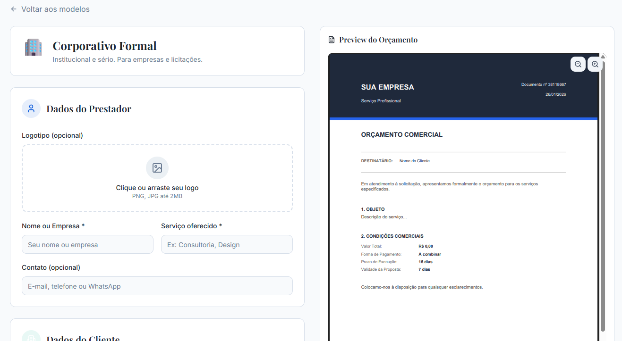Viewport: 622px width, 341px height.
Task: Click the date 26/01/2026 in the preview
Action: 556,94
